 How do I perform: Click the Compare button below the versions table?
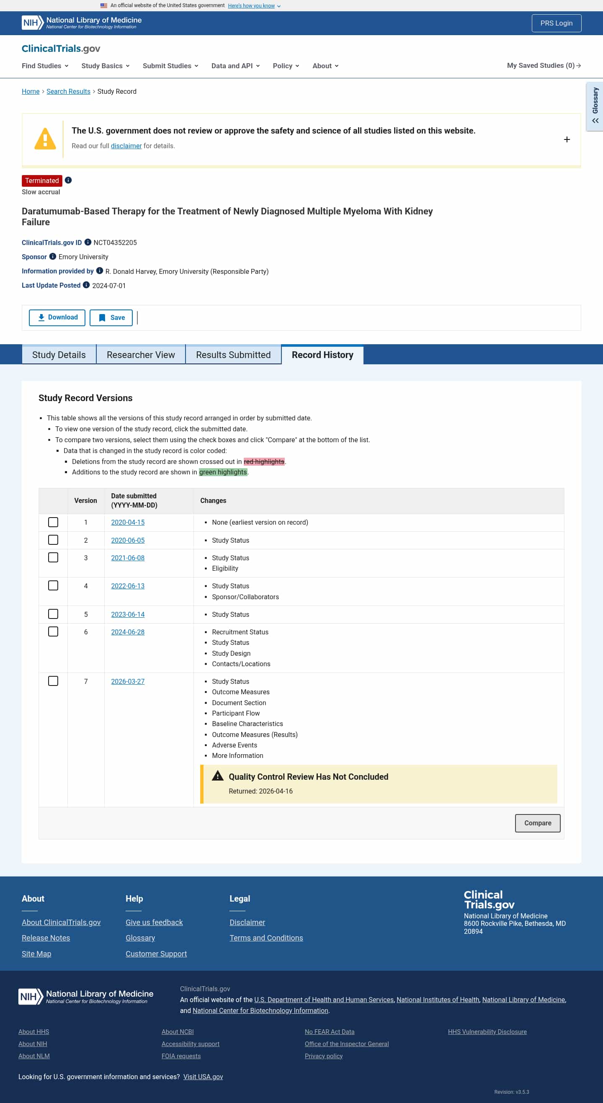(x=538, y=823)
